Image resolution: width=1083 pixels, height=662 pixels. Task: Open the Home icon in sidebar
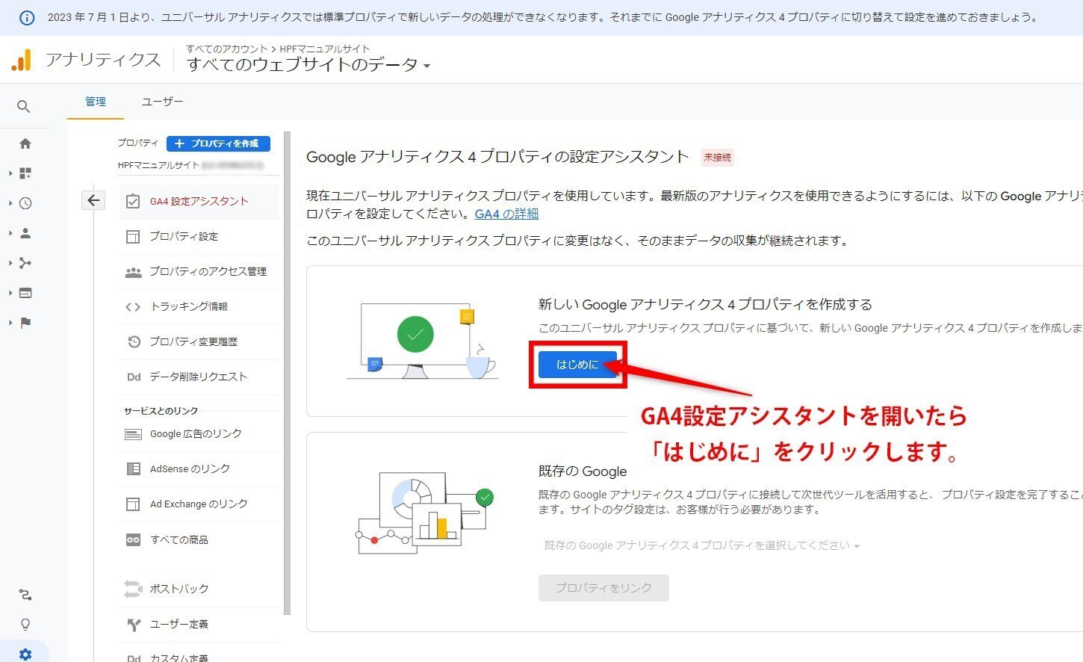25,143
